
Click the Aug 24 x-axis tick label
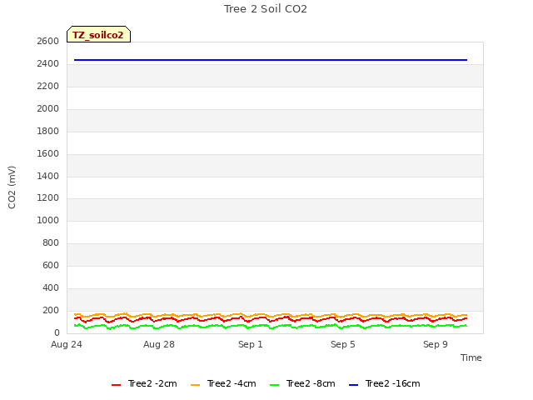point(67,344)
